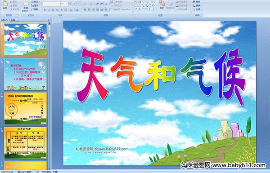Toggle Underline formatting

pos(53,10)
